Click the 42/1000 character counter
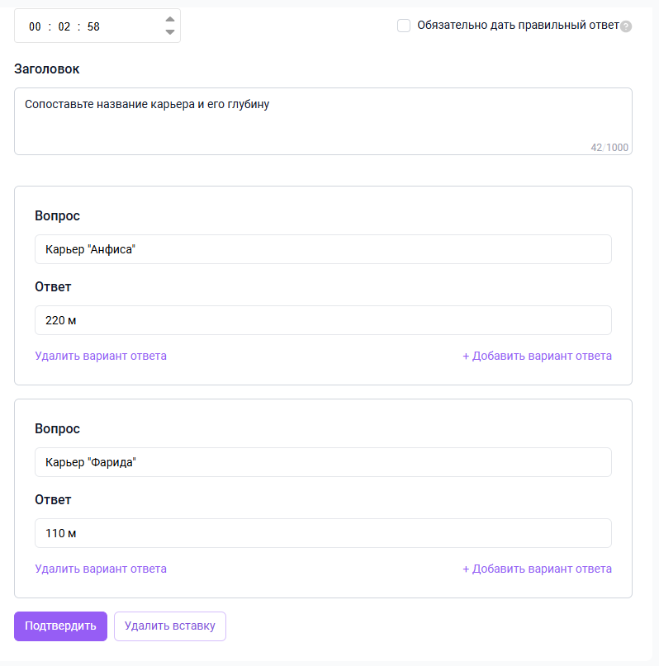659x666 pixels. [x=609, y=148]
